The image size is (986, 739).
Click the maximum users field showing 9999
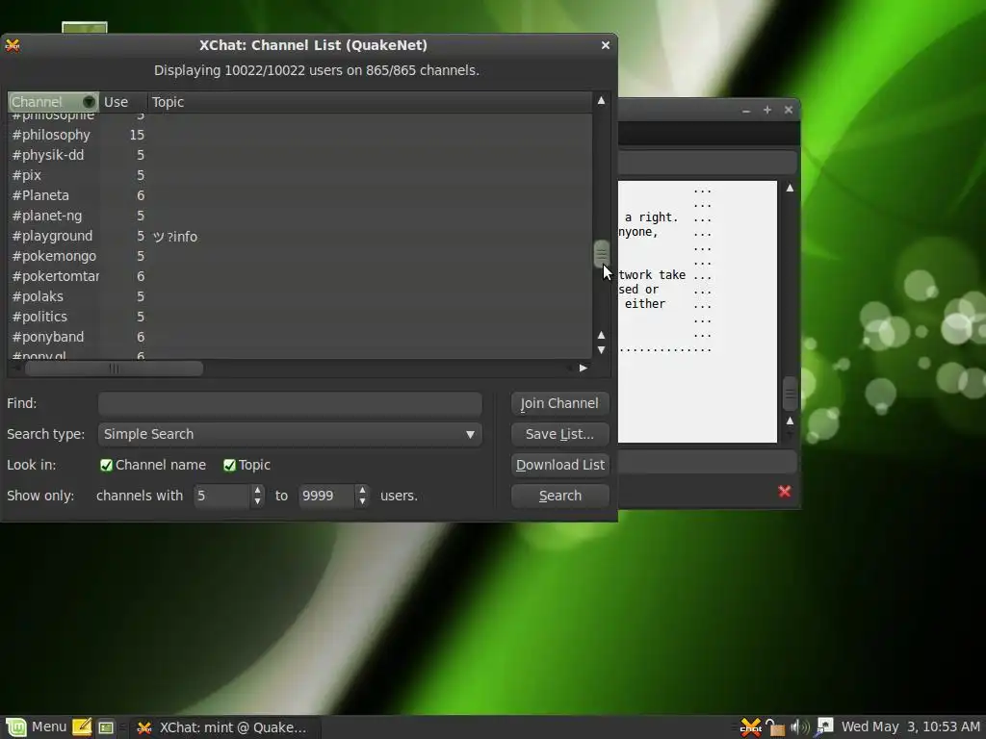tap(327, 496)
